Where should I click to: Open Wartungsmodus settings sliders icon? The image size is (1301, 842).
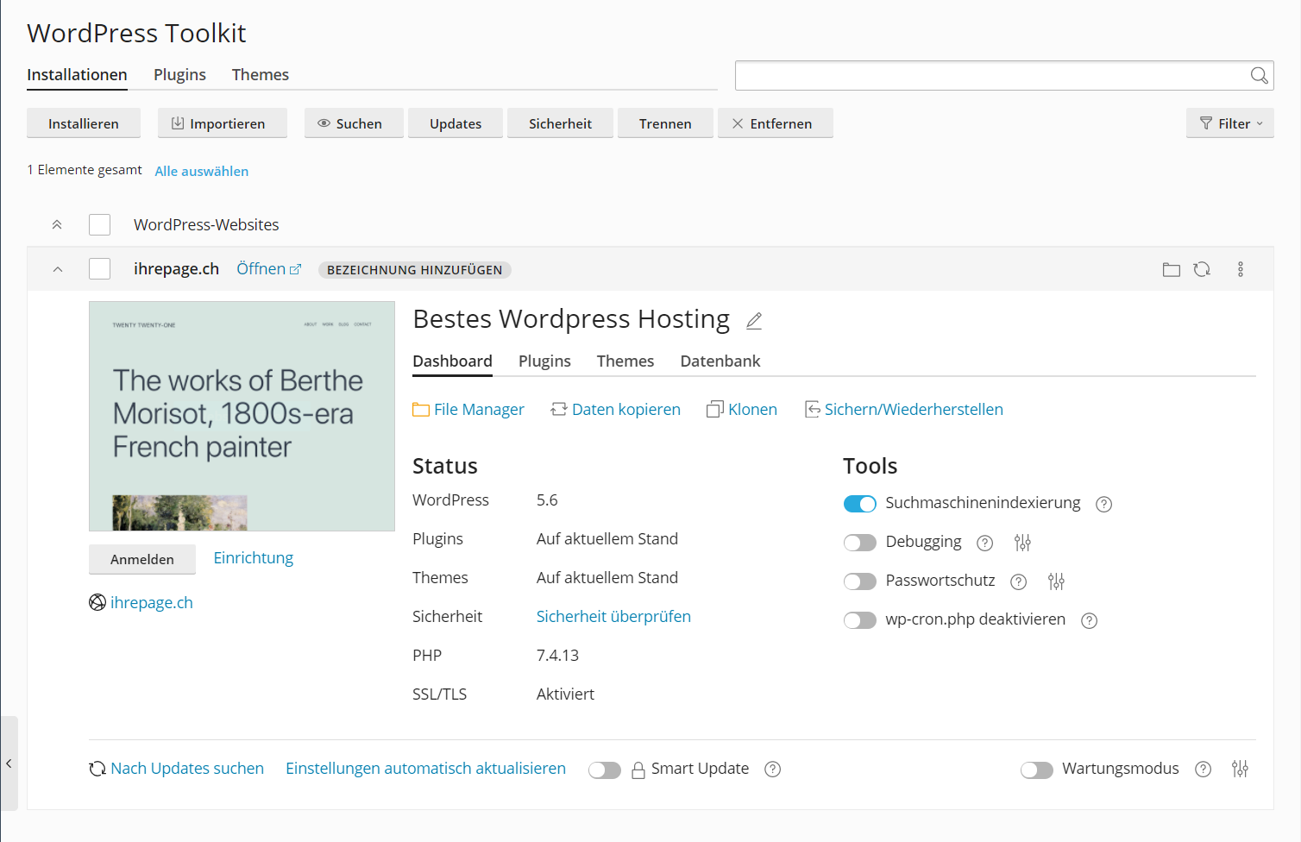click(x=1241, y=768)
